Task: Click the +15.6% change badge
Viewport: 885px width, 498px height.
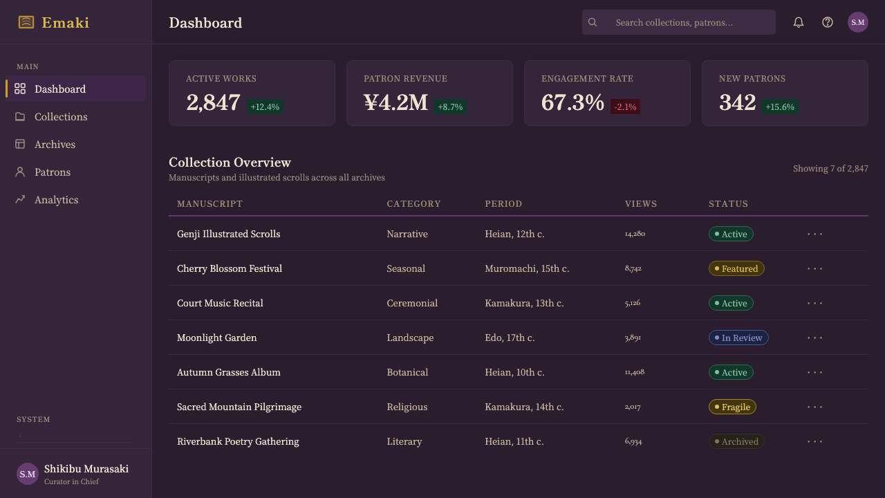Action: (781, 107)
